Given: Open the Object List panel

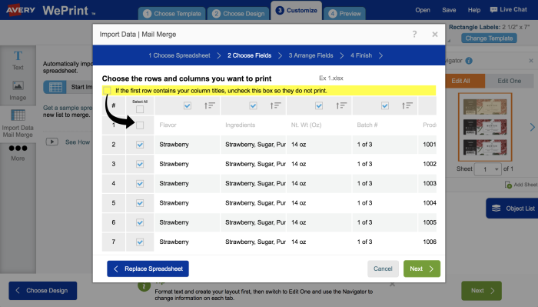Looking at the screenshot, I should point(512,209).
